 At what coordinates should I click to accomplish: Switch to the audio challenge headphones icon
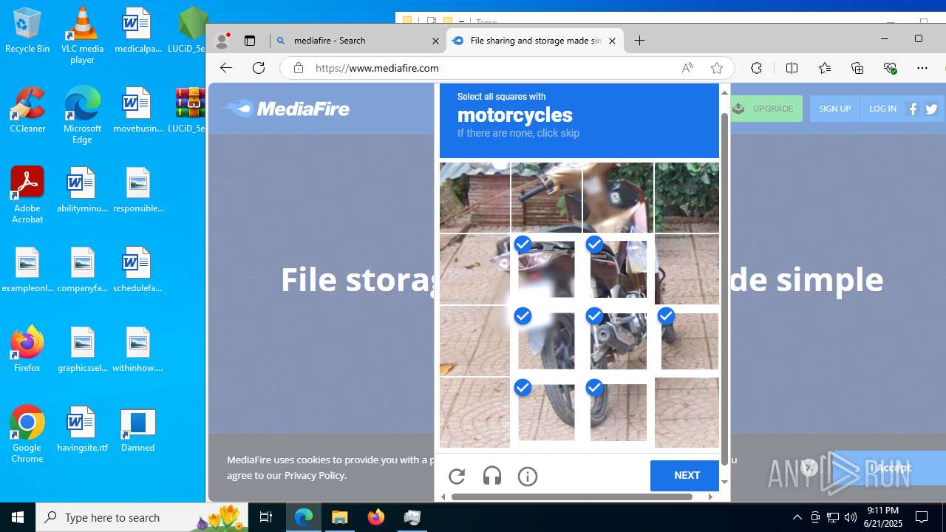[492, 477]
